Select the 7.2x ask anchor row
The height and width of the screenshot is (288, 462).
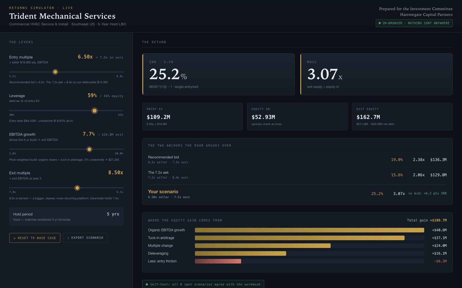297,175
